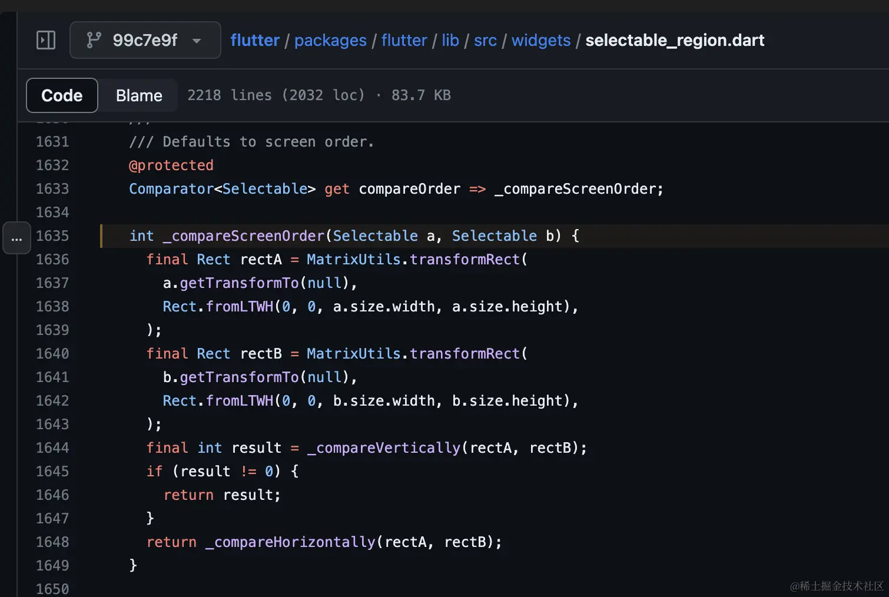Click a.getTransformTo(null) on line 1637
The height and width of the screenshot is (597, 889).
click(x=257, y=283)
